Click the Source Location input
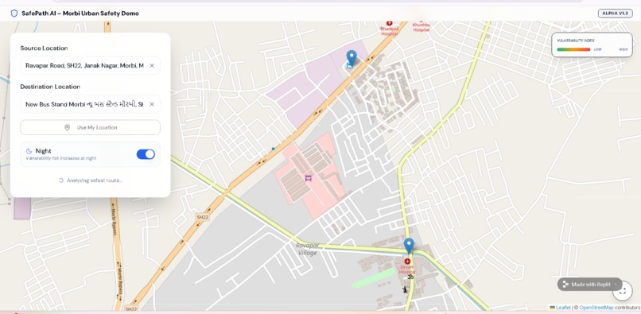The image size is (641, 314). pyautogui.click(x=90, y=65)
